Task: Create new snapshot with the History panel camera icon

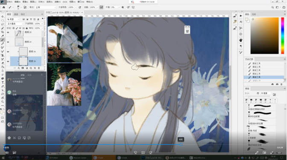Action: 277,84
